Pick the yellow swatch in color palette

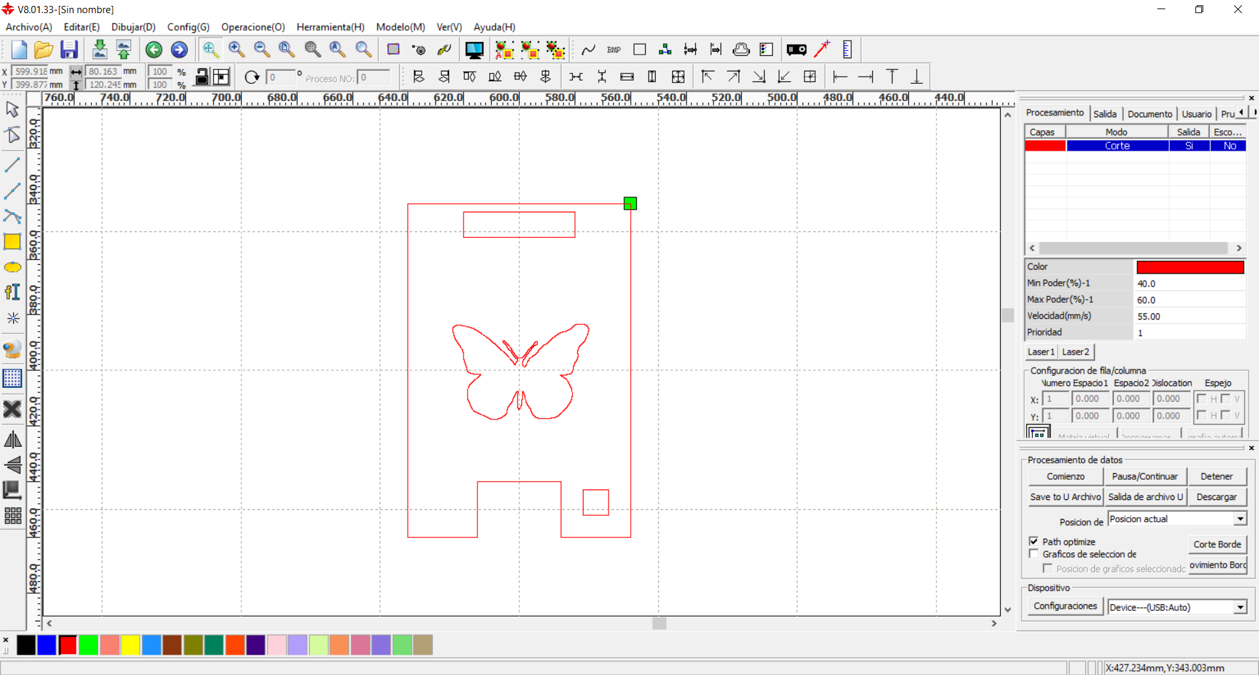pos(130,646)
